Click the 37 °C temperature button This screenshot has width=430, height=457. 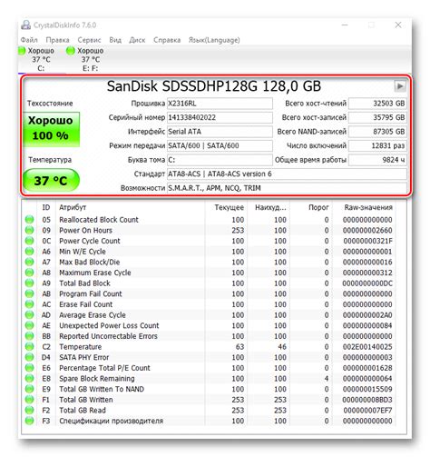(51, 181)
